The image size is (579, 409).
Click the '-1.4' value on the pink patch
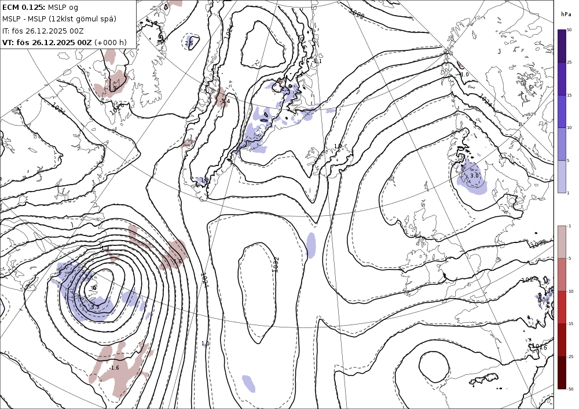pyautogui.click(x=225, y=101)
